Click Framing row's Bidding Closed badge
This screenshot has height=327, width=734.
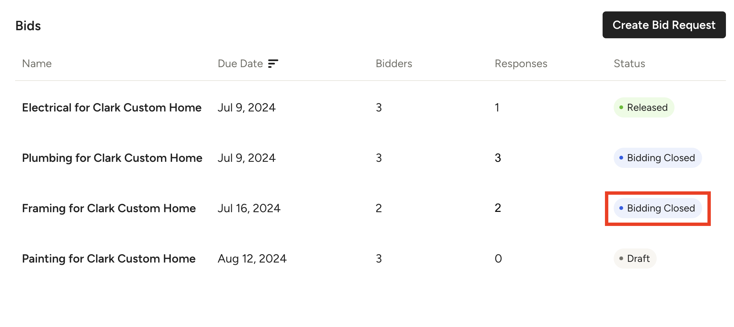pos(657,208)
